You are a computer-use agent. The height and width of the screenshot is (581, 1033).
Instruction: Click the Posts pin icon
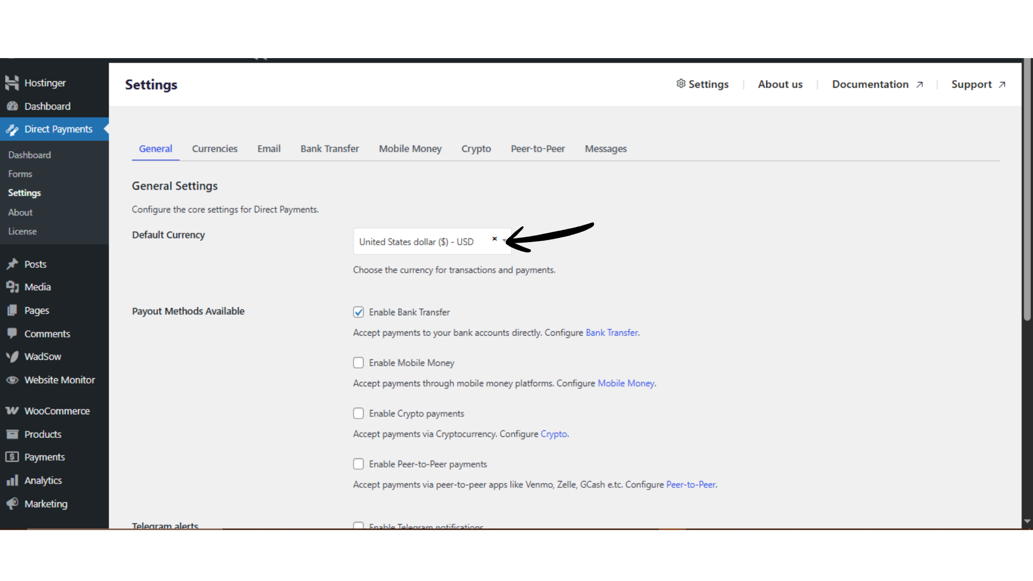click(x=12, y=264)
